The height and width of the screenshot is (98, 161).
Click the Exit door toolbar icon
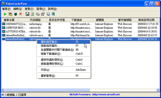click(x=53, y=14)
